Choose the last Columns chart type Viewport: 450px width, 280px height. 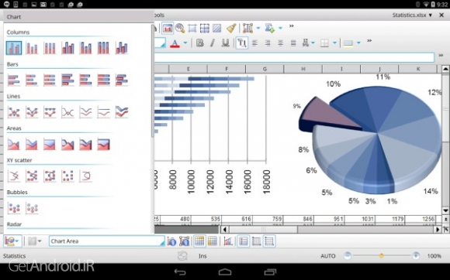click(x=122, y=48)
